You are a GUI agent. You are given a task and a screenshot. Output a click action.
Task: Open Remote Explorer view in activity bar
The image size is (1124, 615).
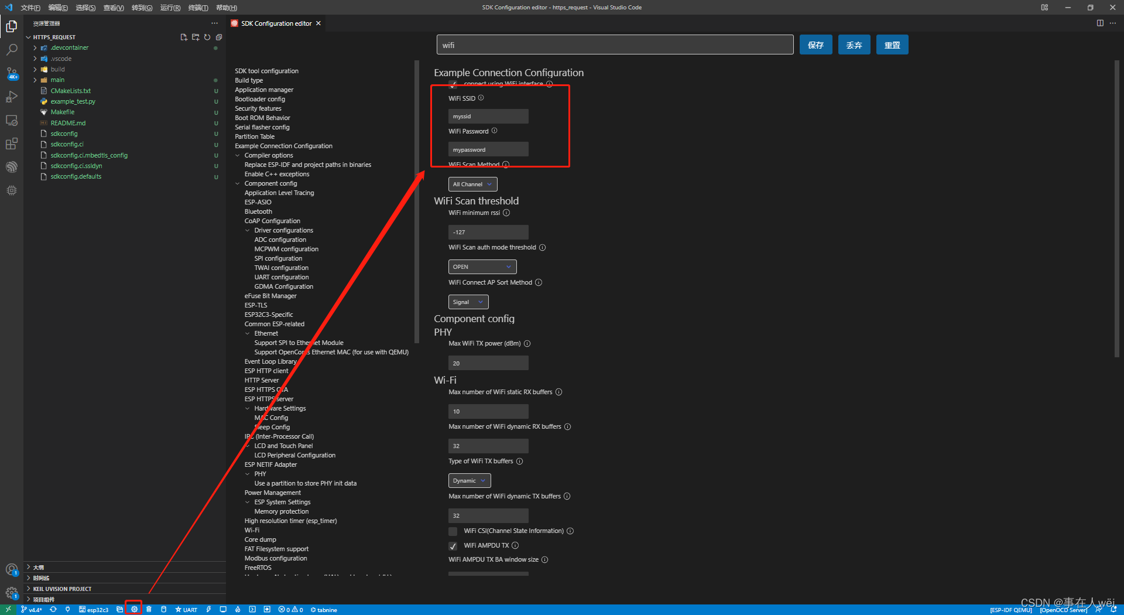[x=11, y=120]
